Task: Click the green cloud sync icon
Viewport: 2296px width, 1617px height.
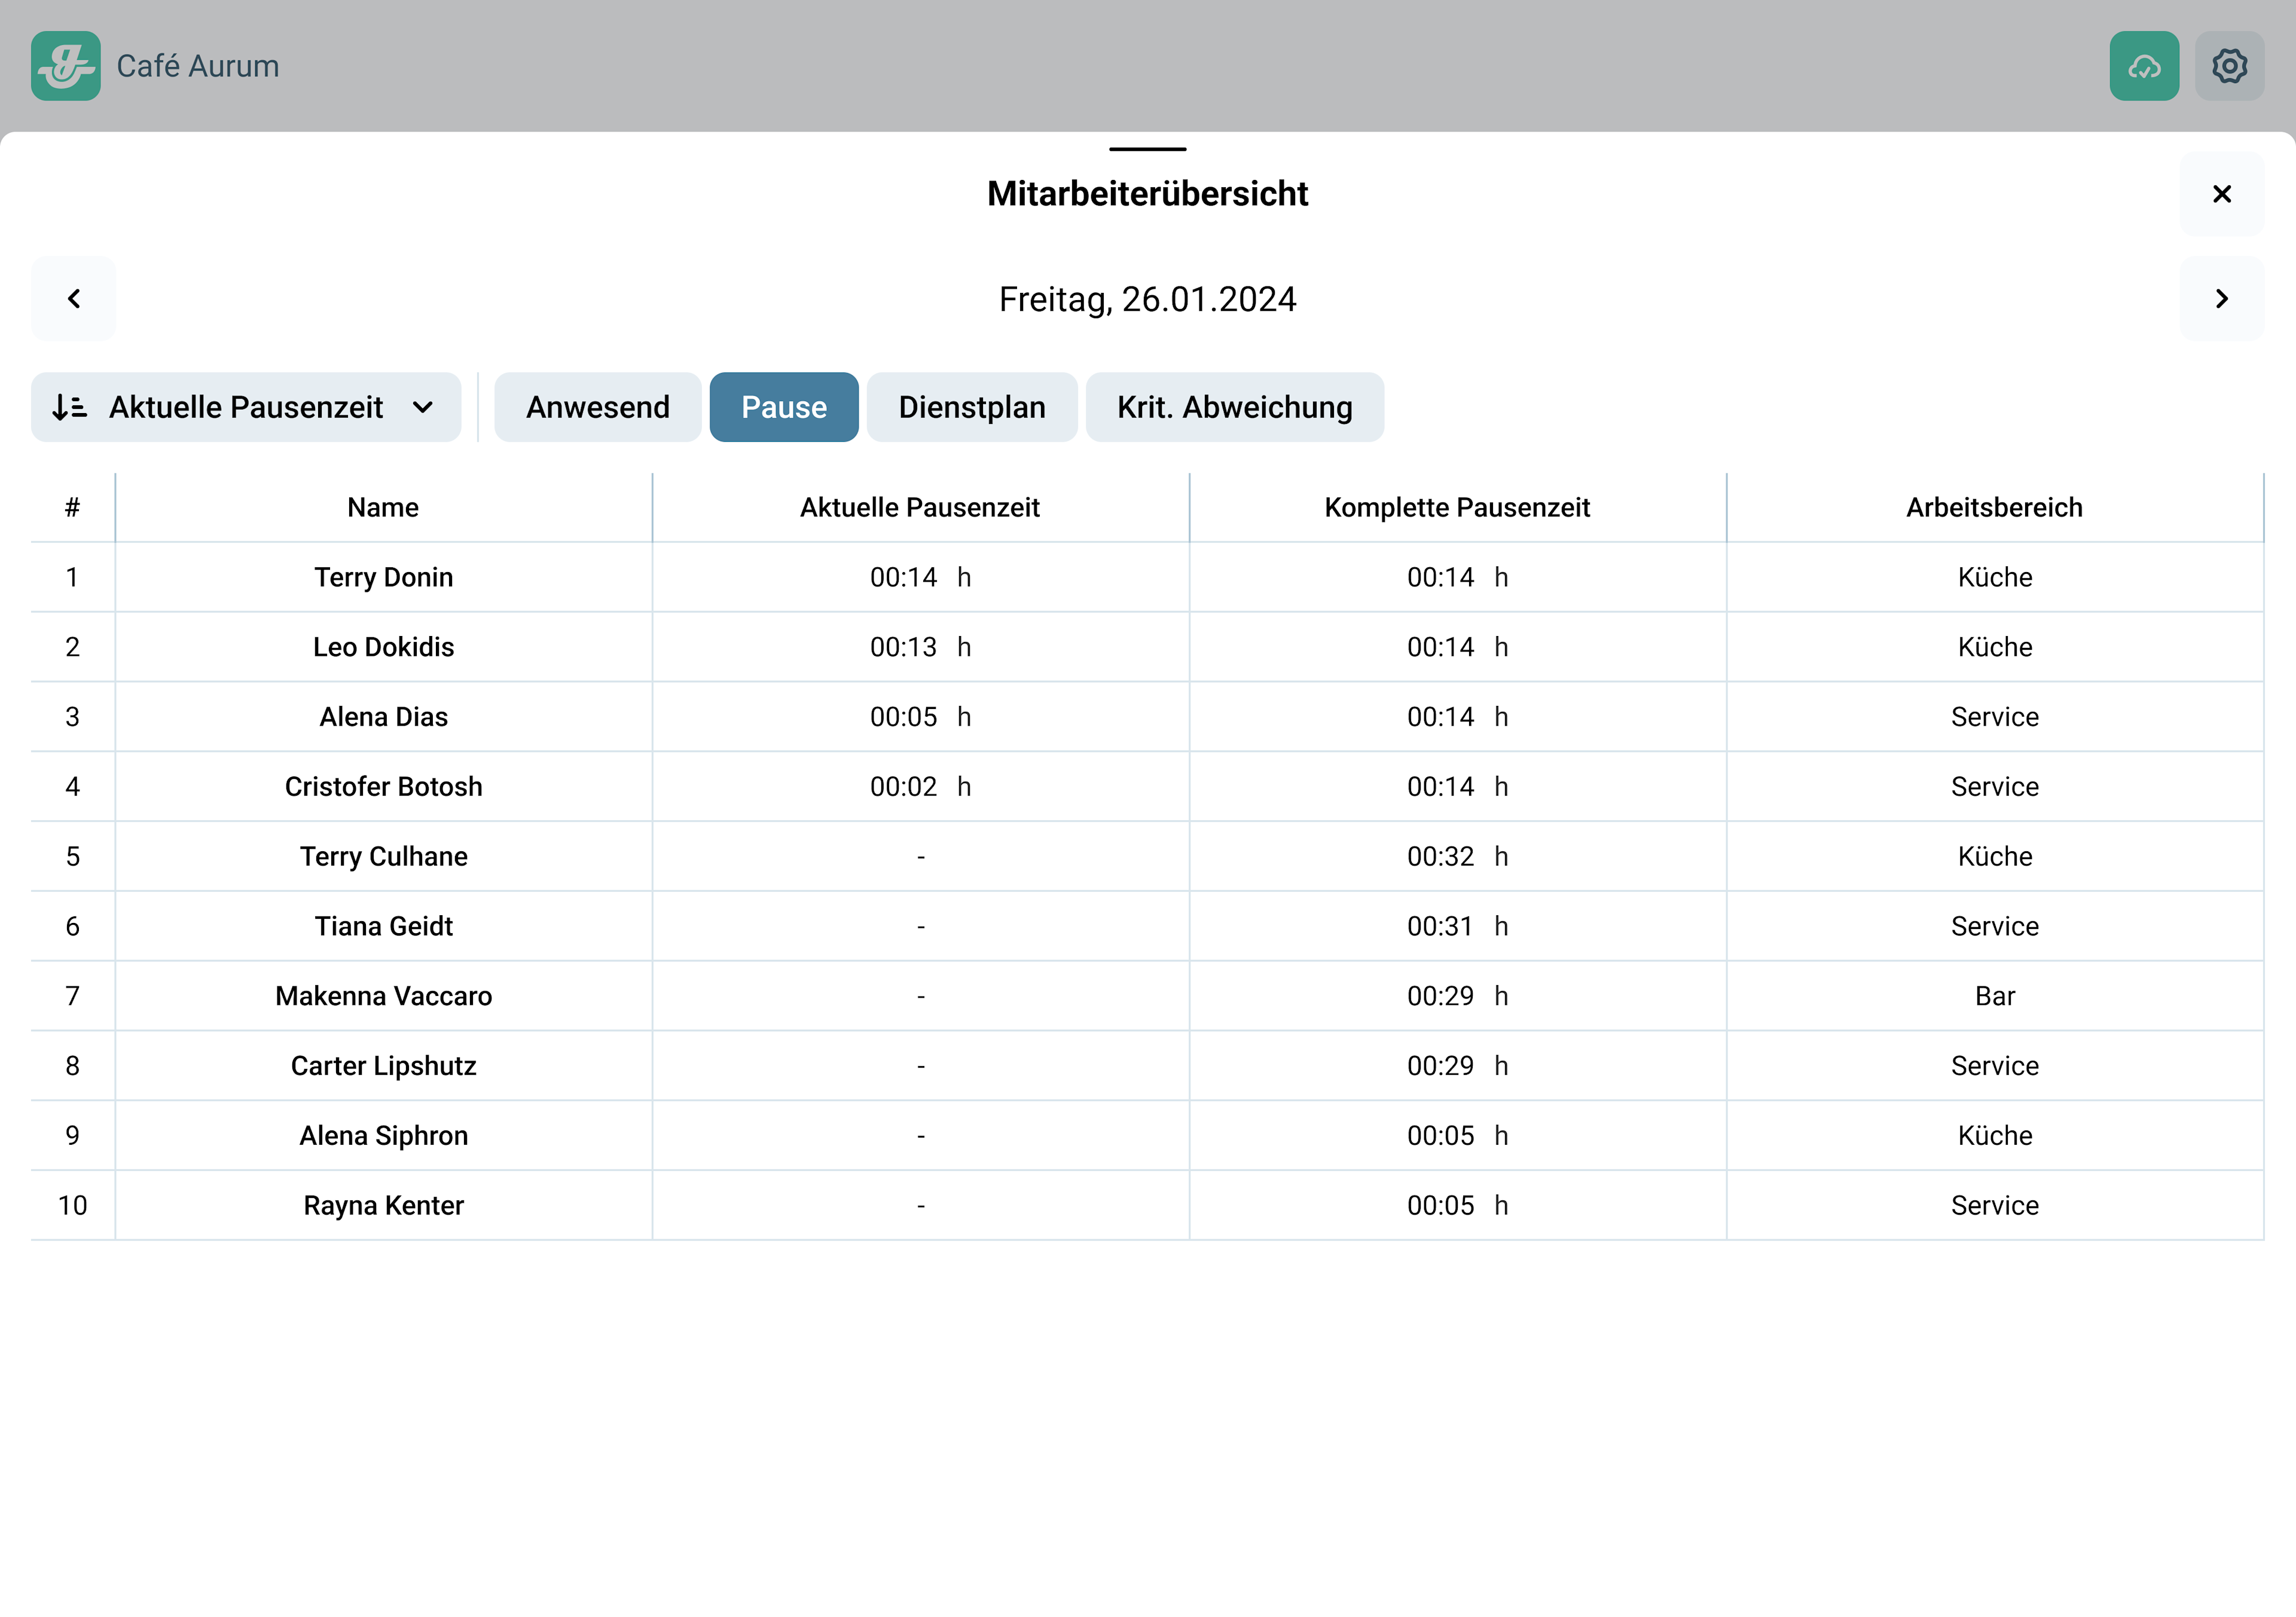Action: (x=2143, y=66)
